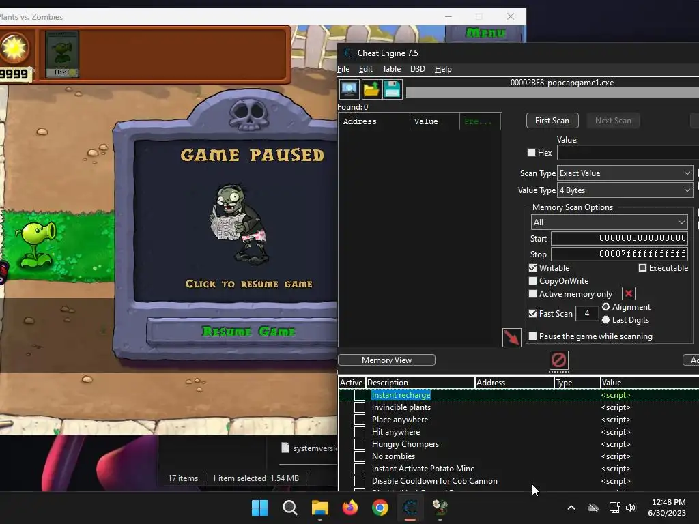The image size is (699, 524).
Task: Activate the No zombies script checkbox
Action: point(360,456)
